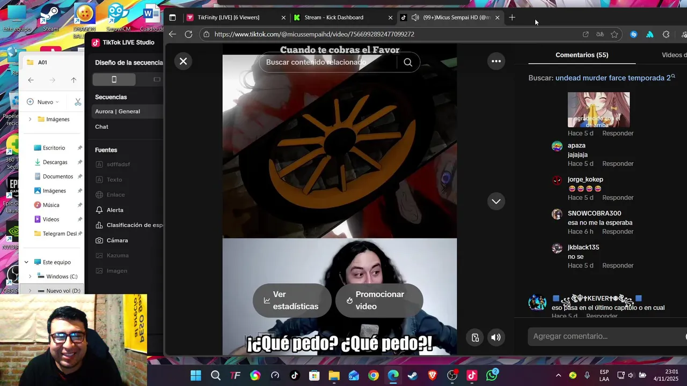The height and width of the screenshot is (386, 687).
Task: Open the anime sticker image in comments
Action: click(x=598, y=110)
